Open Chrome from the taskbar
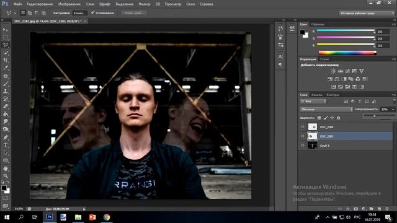This screenshot has width=397, height=223. click(x=107, y=217)
